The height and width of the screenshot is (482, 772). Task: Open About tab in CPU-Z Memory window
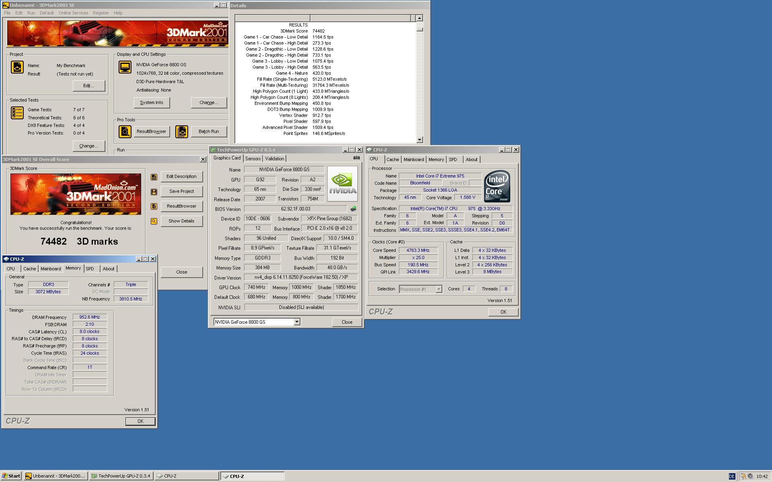click(x=109, y=269)
